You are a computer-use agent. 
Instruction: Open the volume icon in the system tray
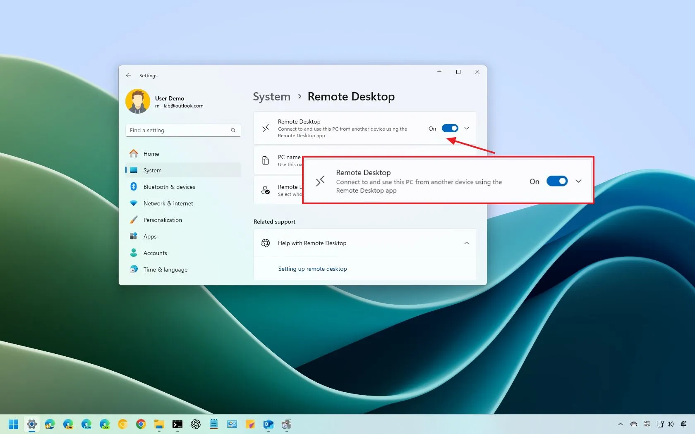670,424
